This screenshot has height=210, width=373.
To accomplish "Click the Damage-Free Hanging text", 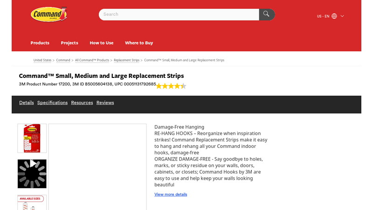I will (x=179, y=127).
